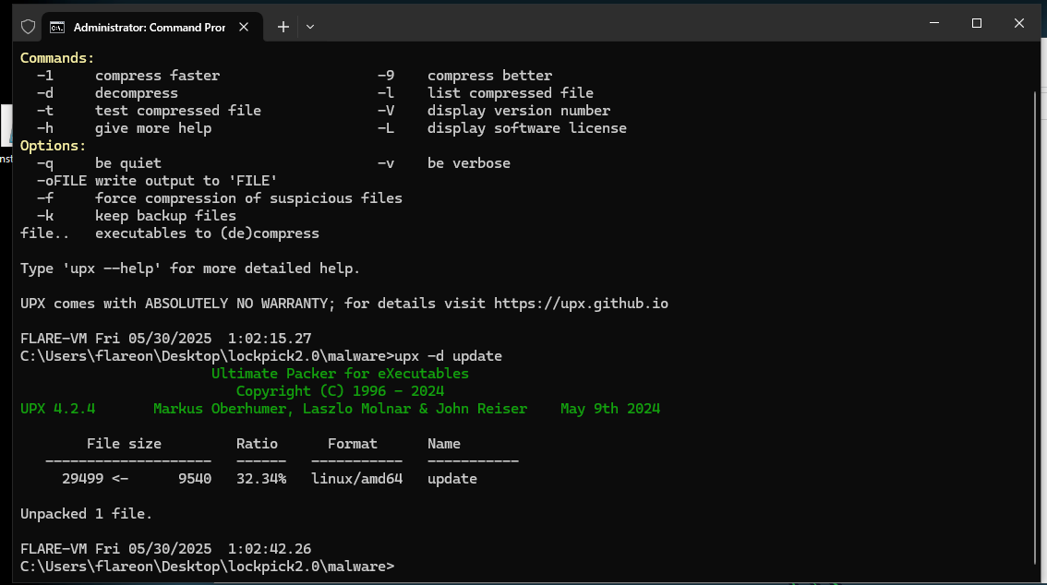The image size is (1047, 585).
Task: Click the timestamp 1:02:15.27 line
Action: (x=165, y=339)
